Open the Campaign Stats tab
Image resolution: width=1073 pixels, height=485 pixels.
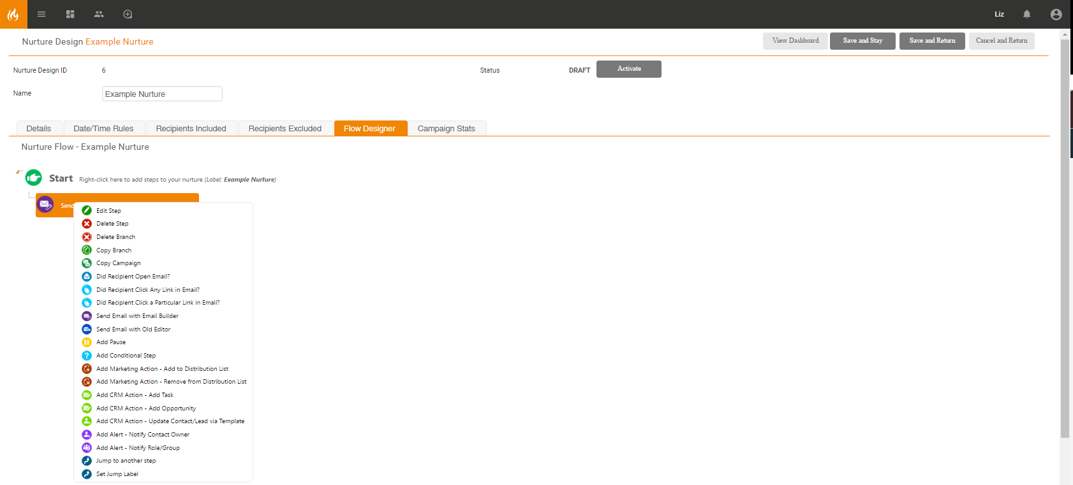click(x=446, y=129)
